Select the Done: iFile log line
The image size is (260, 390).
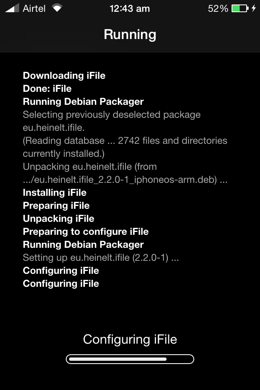pyautogui.click(x=47, y=89)
